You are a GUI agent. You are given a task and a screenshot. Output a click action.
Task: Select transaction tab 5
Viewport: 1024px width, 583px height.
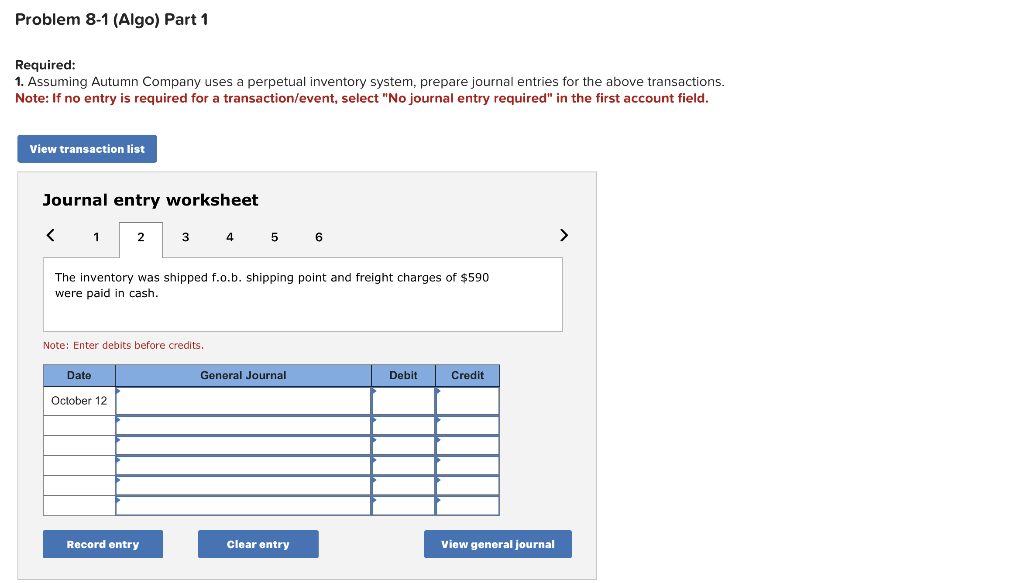(274, 237)
